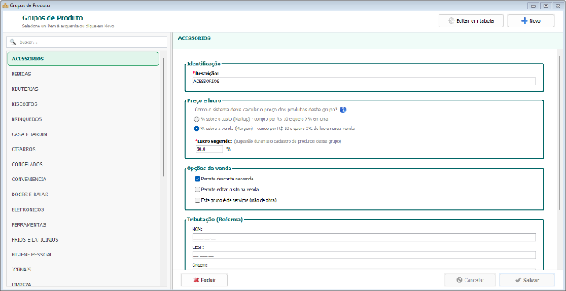566x291 pixels.
Task: Select CONVENIENCIA in the group list
Action: point(83,180)
